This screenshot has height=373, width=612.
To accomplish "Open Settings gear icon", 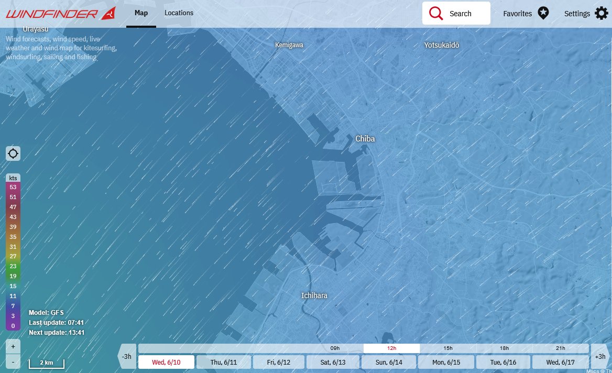I will coord(601,13).
